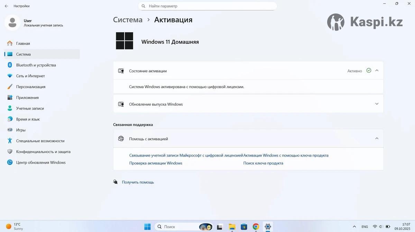Collapse the Состояние активации section

pos(377,71)
